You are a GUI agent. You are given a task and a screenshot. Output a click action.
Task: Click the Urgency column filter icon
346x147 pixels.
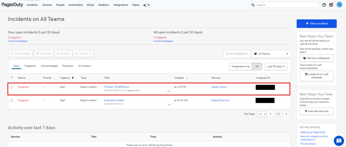coord(73,78)
